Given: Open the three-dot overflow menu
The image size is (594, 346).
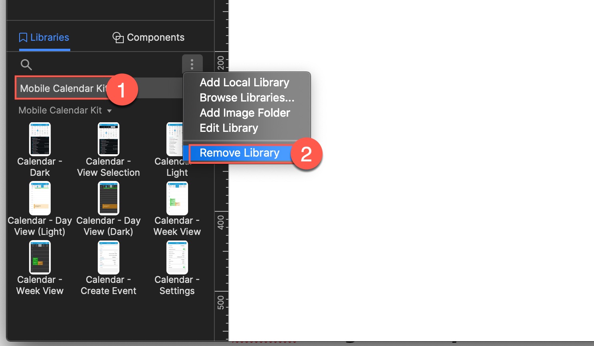Looking at the screenshot, I should tap(192, 64).
